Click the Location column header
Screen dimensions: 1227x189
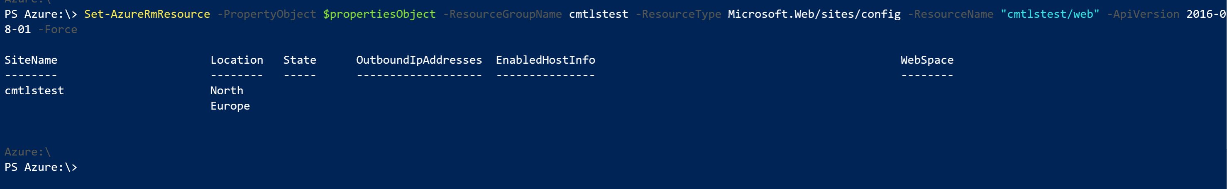237,60
